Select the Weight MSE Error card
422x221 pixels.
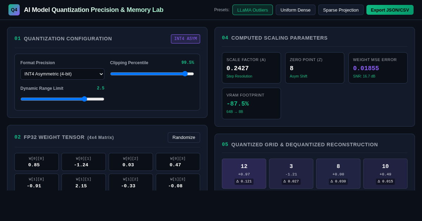[378, 68]
